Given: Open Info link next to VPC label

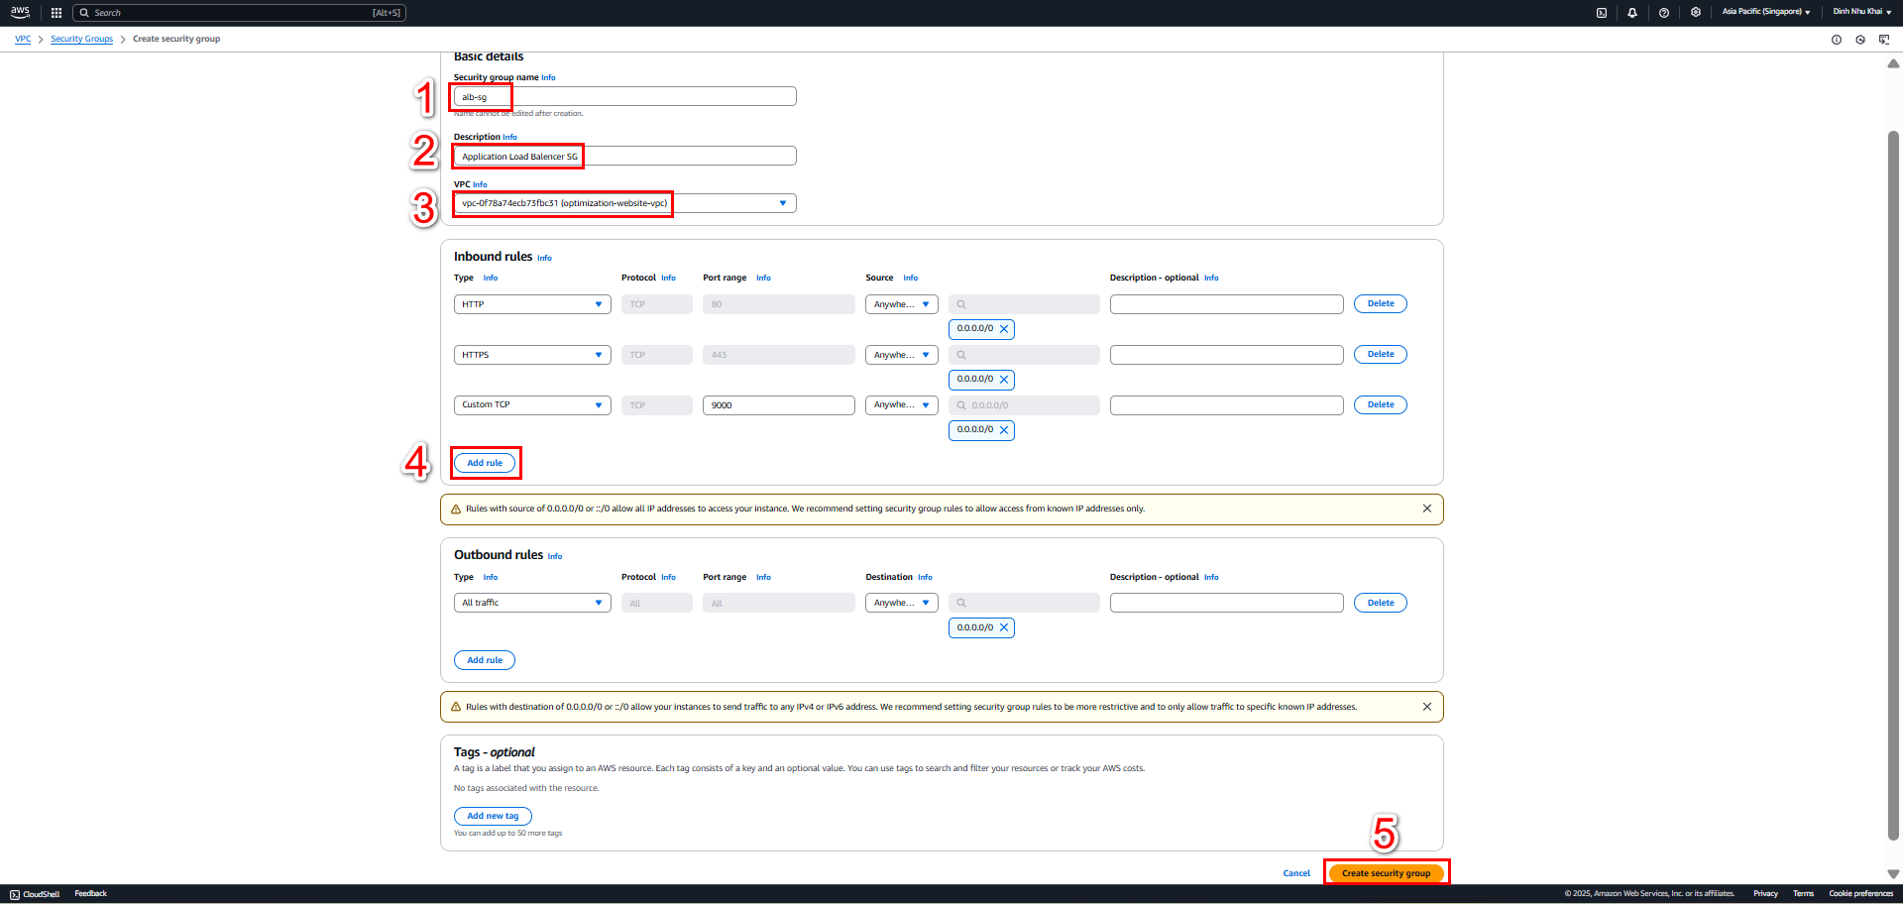Looking at the screenshot, I should coord(480,184).
